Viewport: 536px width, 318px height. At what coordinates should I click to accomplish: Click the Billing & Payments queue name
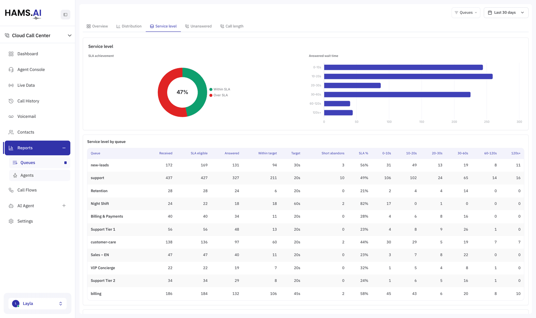tap(107, 217)
